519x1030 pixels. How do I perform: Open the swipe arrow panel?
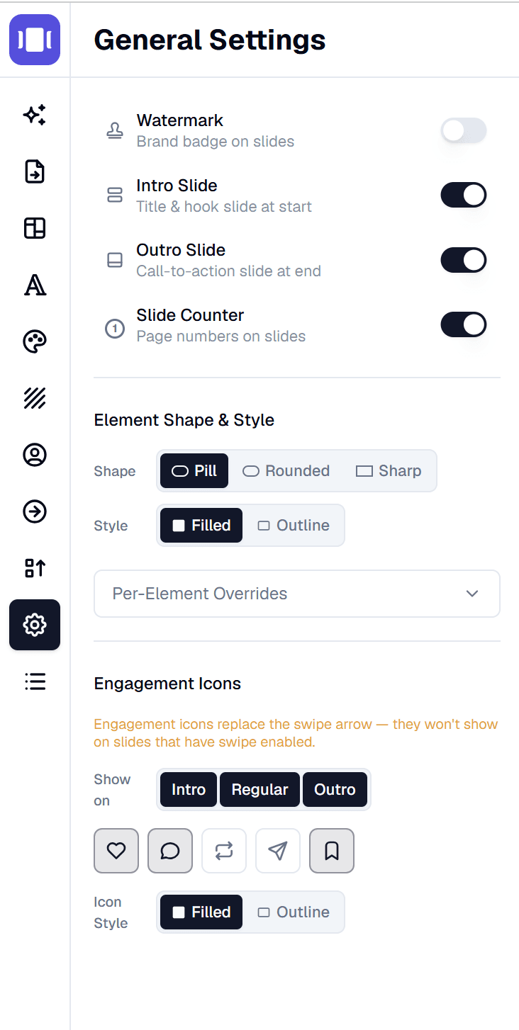point(34,511)
